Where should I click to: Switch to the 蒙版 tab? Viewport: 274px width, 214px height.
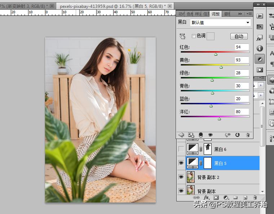click(227, 14)
